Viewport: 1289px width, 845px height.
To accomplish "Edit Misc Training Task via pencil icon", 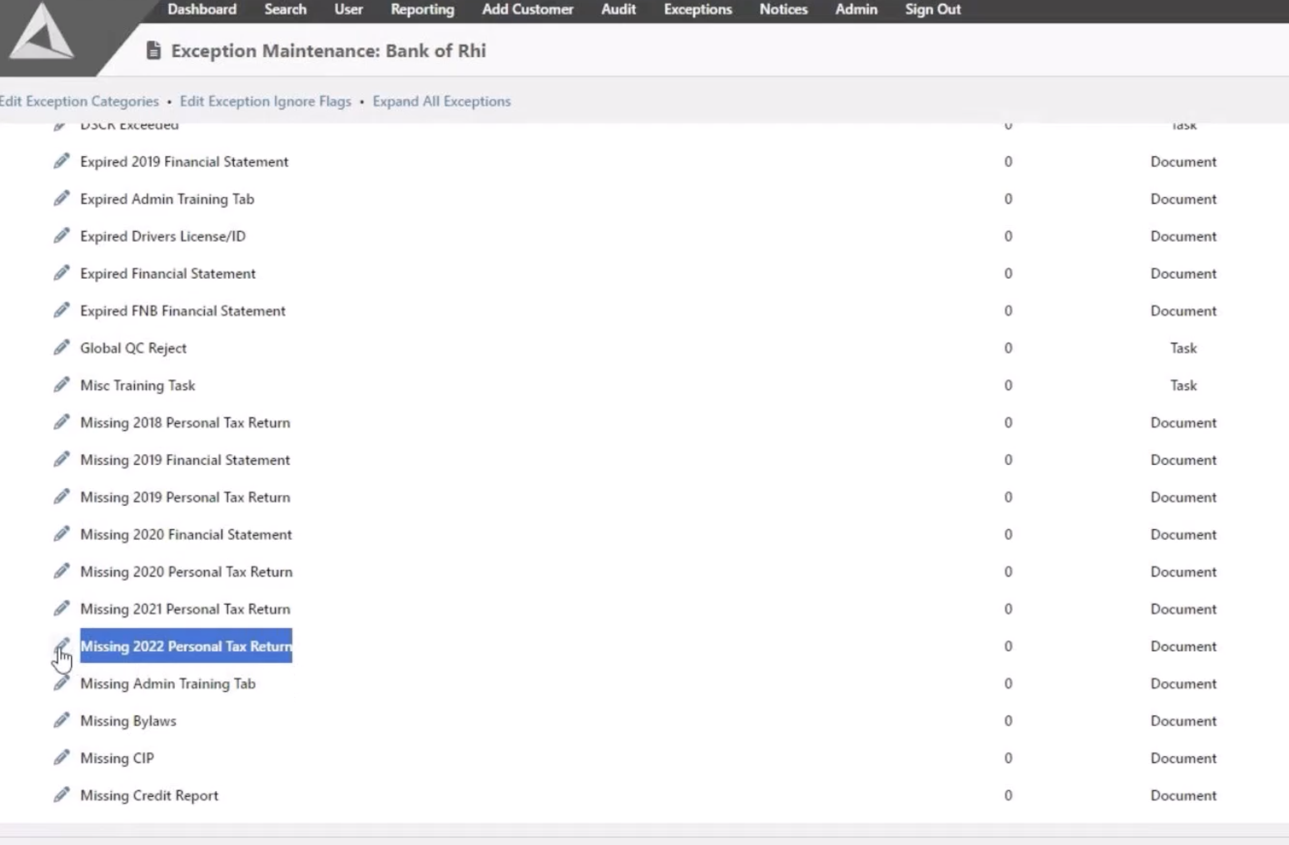I will tap(61, 385).
